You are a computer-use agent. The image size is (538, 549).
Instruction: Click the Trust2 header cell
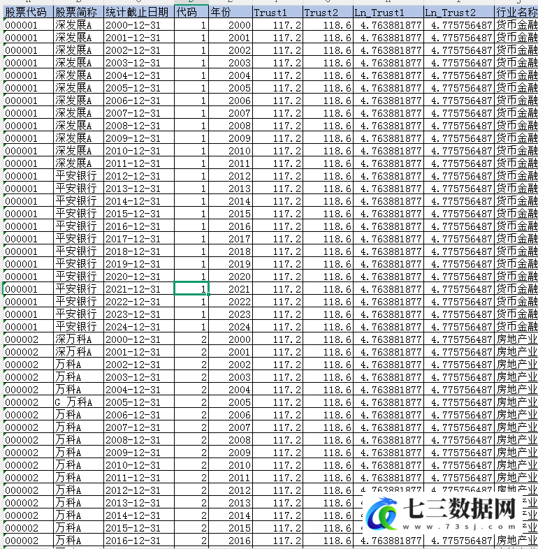(328, 13)
